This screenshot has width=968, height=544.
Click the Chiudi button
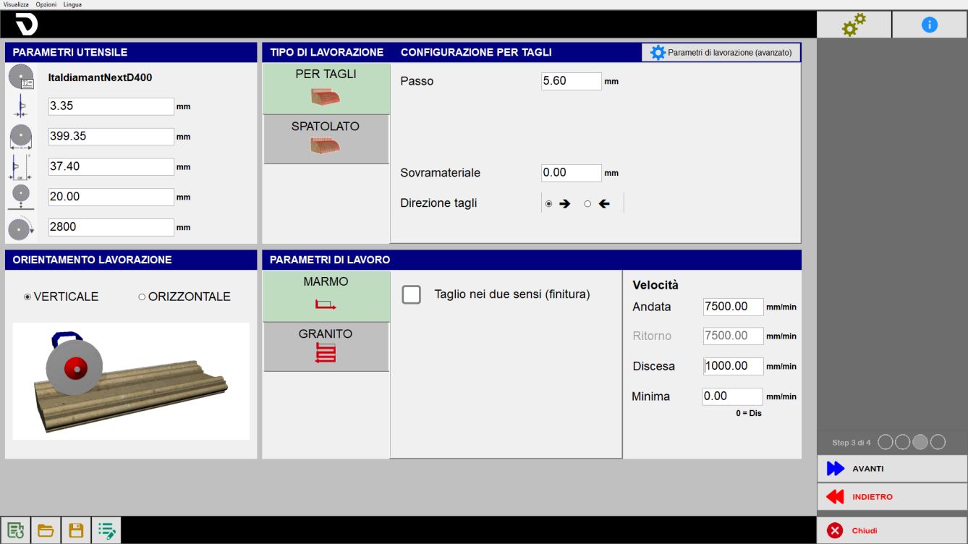892,530
